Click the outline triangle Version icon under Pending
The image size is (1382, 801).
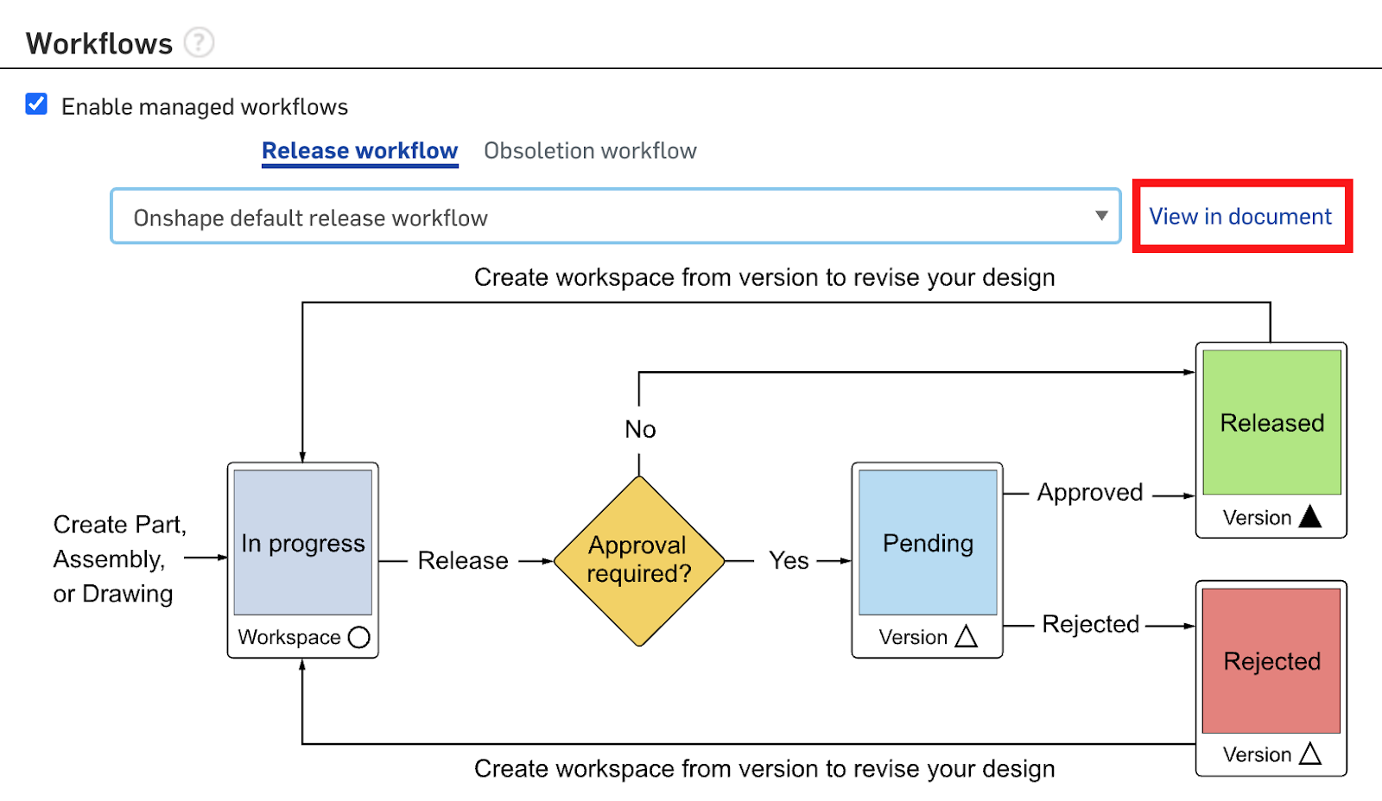tap(966, 637)
